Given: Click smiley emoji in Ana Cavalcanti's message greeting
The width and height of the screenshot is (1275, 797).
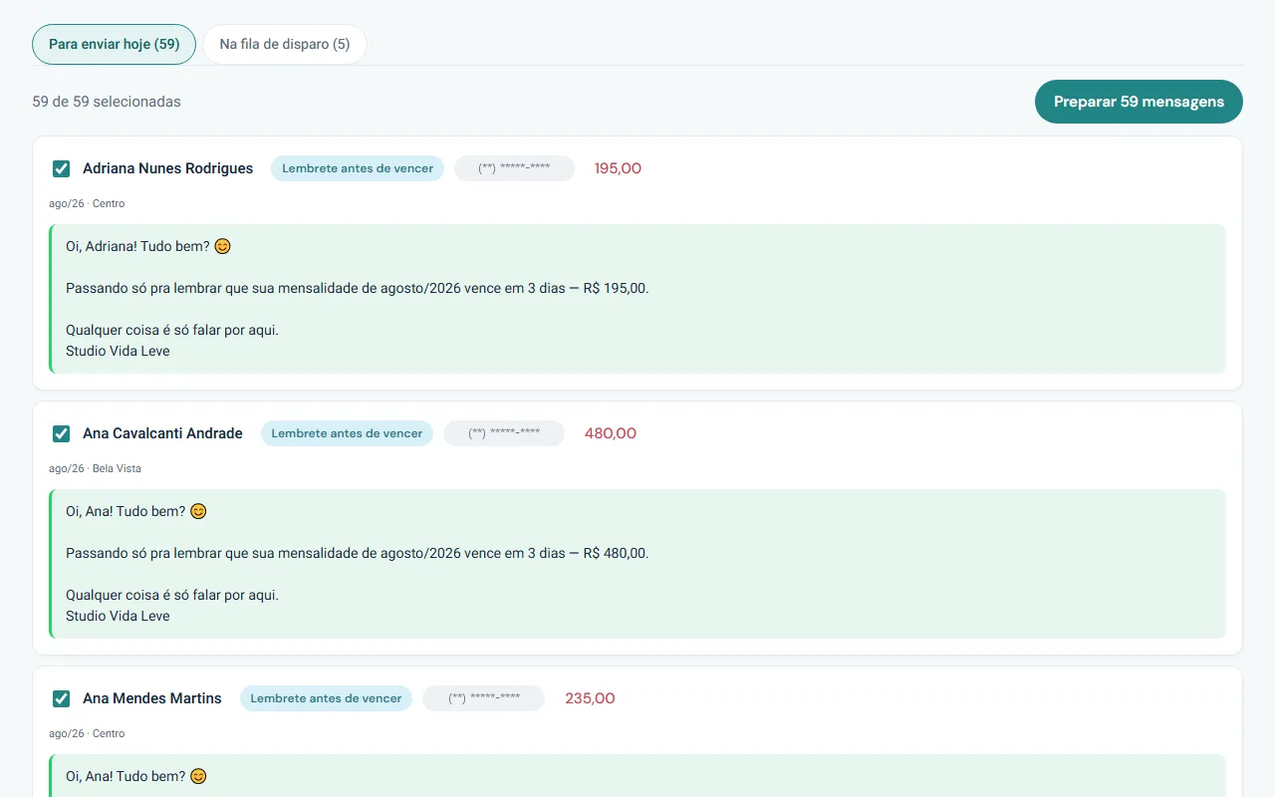Looking at the screenshot, I should pyautogui.click(x=198, y=511).
